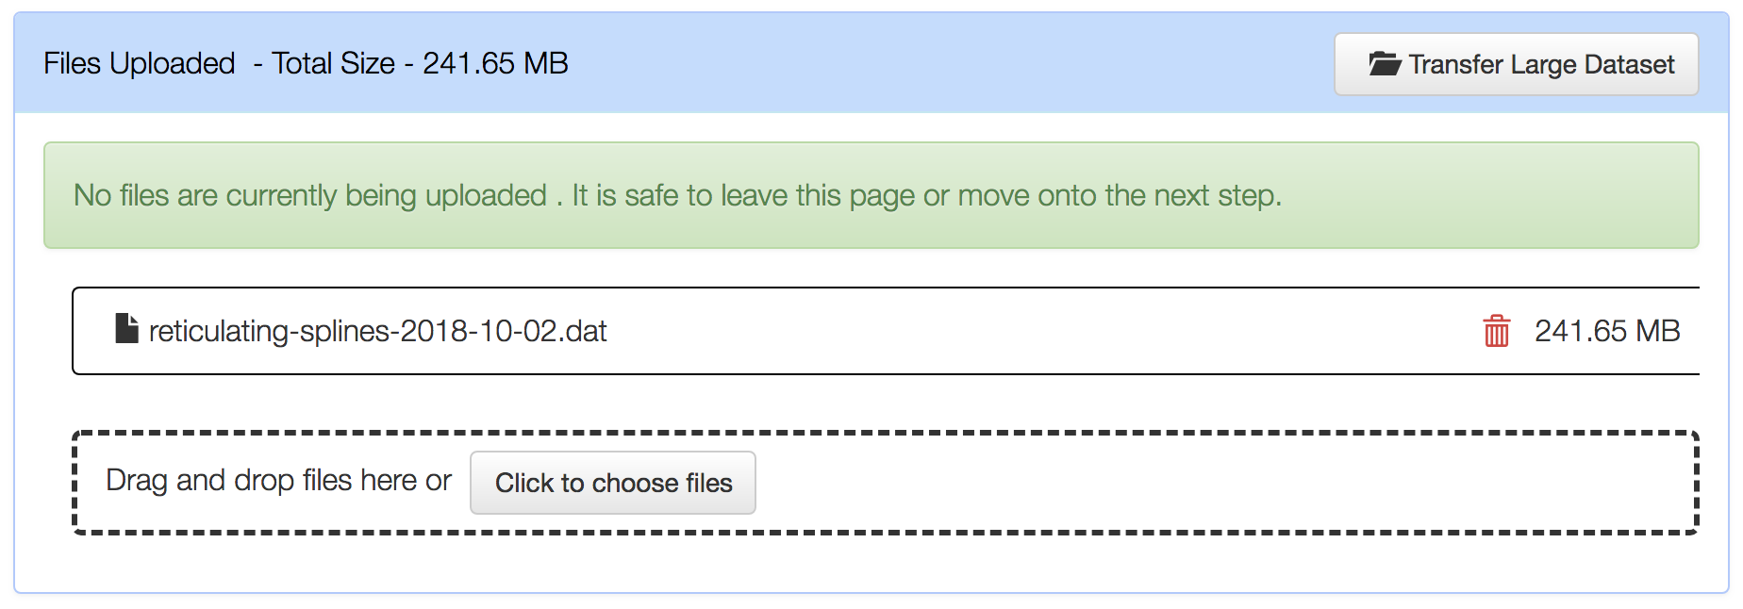Click the 241.65 MB size in file row
1743x609 pixels.
point(1607,331)
